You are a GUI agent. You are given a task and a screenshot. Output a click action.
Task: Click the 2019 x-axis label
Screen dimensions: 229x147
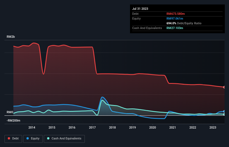coord(132,127)
